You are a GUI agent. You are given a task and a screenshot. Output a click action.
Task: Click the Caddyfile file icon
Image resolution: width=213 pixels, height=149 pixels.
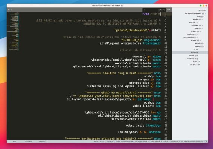point(198,22)
